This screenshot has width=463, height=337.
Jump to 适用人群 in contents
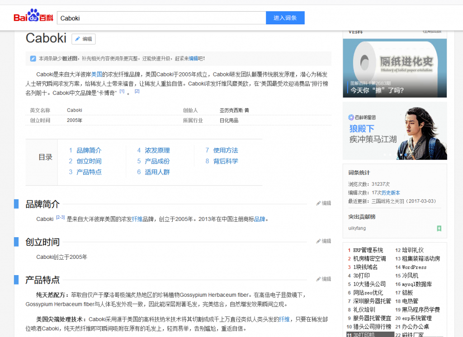coord(157,172)
